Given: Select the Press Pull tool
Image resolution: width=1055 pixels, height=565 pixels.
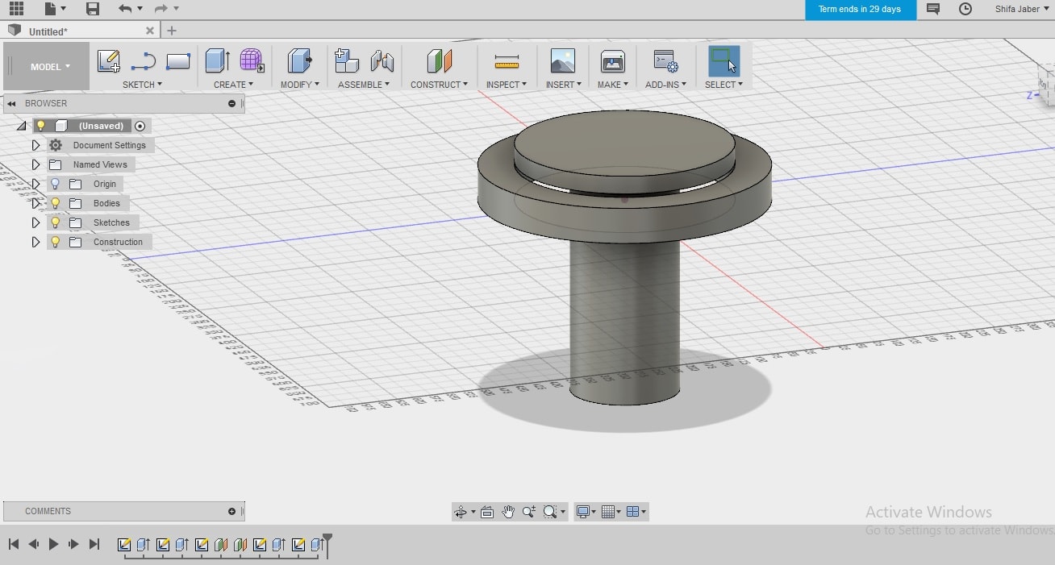Looking at the screenshot, I should [x=299, y=60].
